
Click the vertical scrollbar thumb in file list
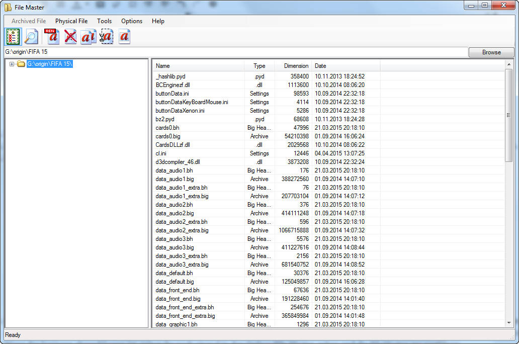509,115
